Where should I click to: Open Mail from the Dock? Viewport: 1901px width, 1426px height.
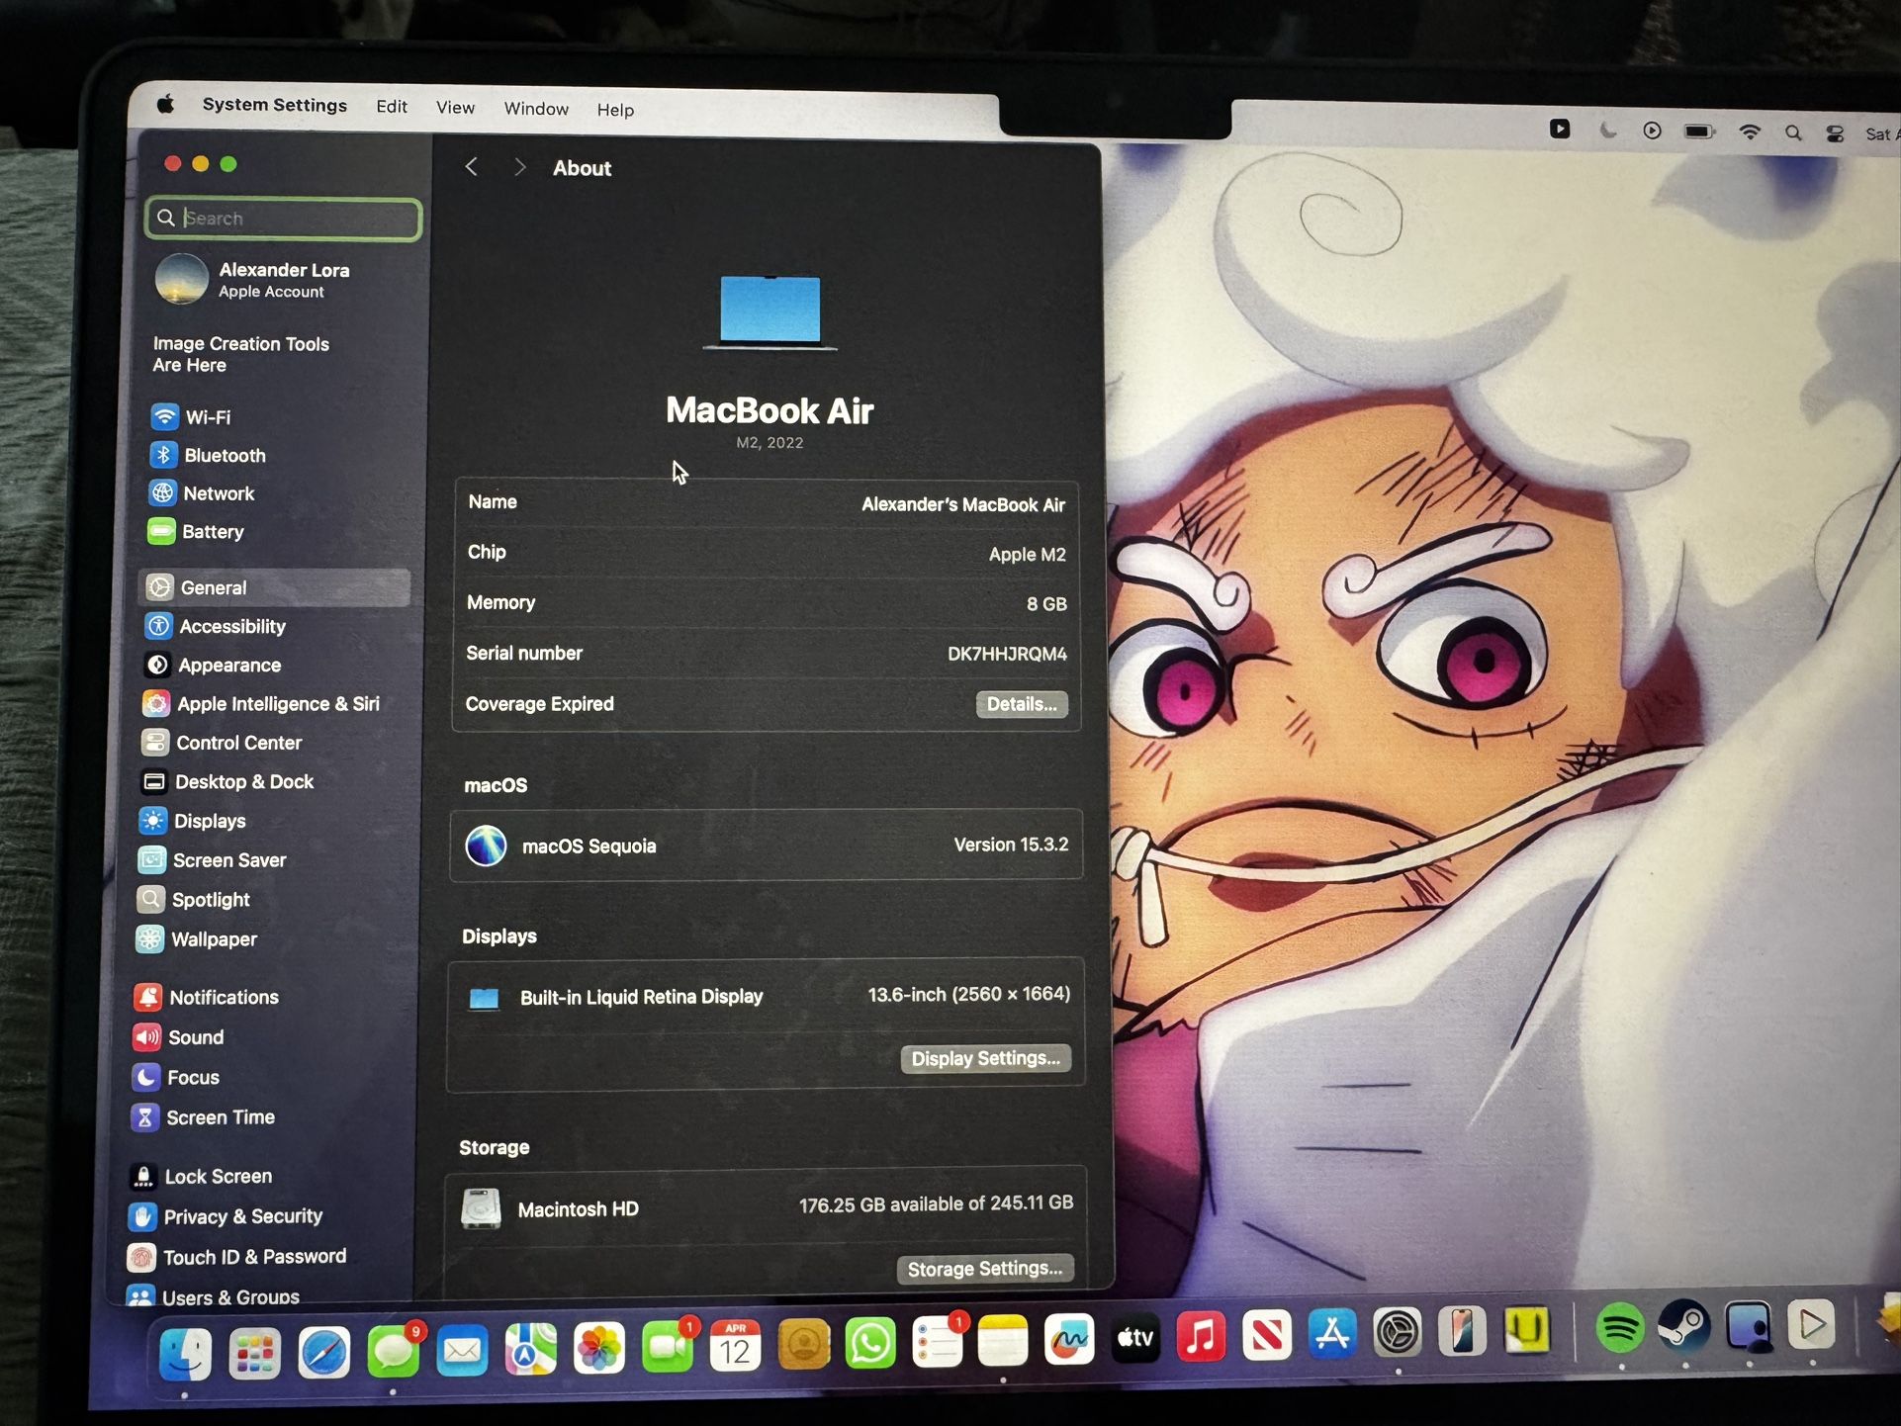pos(462,1350)
